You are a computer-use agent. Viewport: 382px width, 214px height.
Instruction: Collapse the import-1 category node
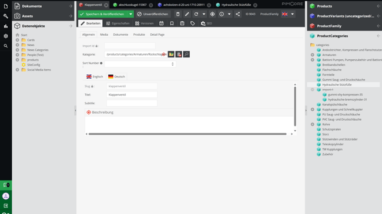312,90
